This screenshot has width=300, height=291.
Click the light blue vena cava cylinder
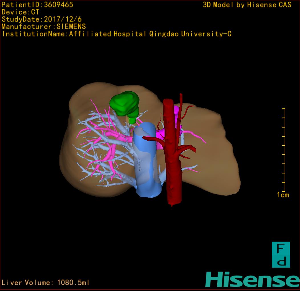pos(147,160)
